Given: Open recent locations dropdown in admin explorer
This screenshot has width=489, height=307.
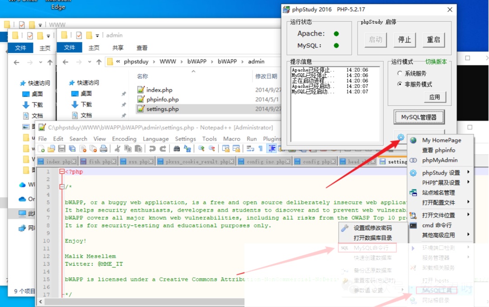Looking at the screenshot, I should (x=90, y=62).
